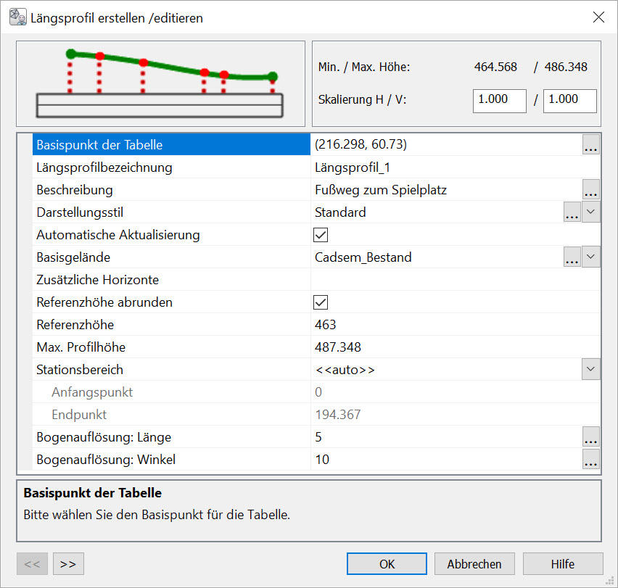Open ellipsis button for Bogenauflösung: Winkel
Screen dimensions: 618x588
click(x=591, y=460)
